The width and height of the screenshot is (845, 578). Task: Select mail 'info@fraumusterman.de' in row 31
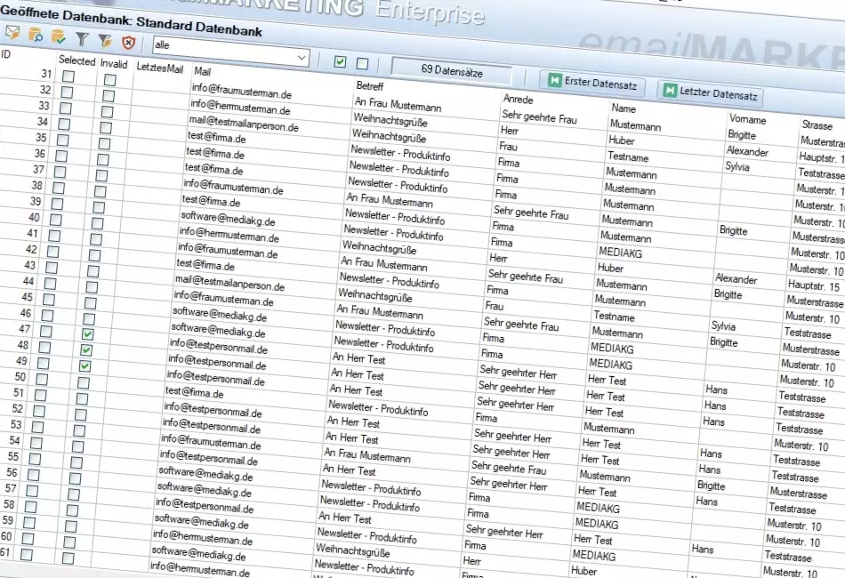tap(241, 91)
